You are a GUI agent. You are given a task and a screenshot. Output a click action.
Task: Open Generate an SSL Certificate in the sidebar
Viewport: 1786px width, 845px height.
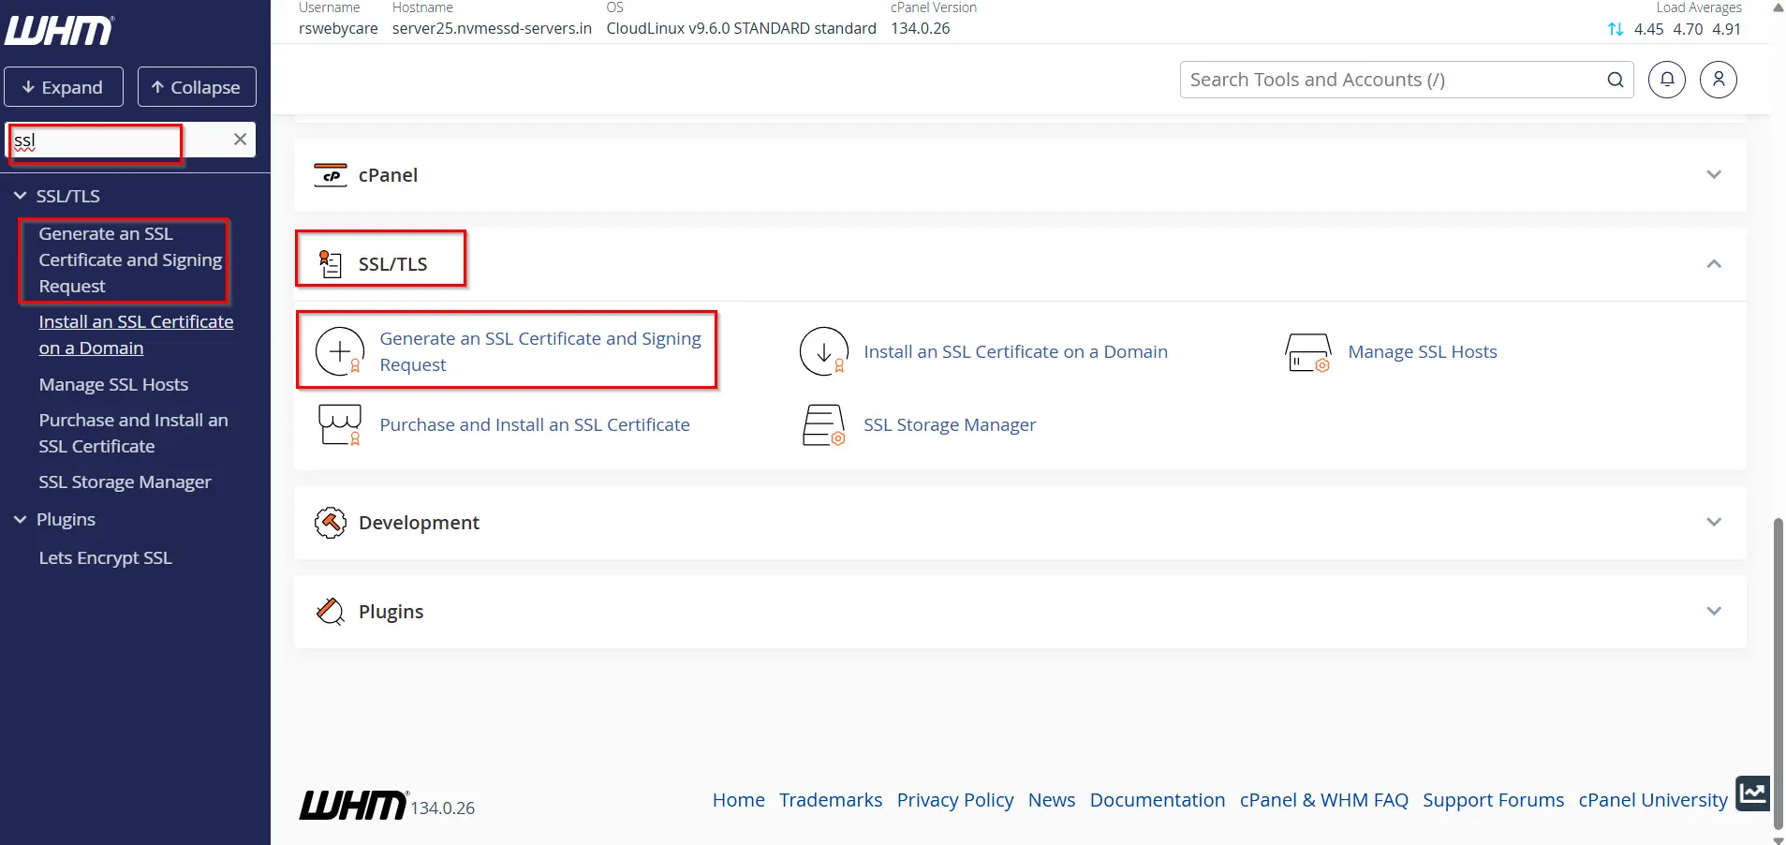pyautogui.click(x=130, y=260)
